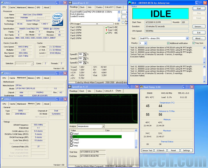Open the ORTHOS Test type dropdown
This screenshot has width=208, height=168.
[187, 38]
